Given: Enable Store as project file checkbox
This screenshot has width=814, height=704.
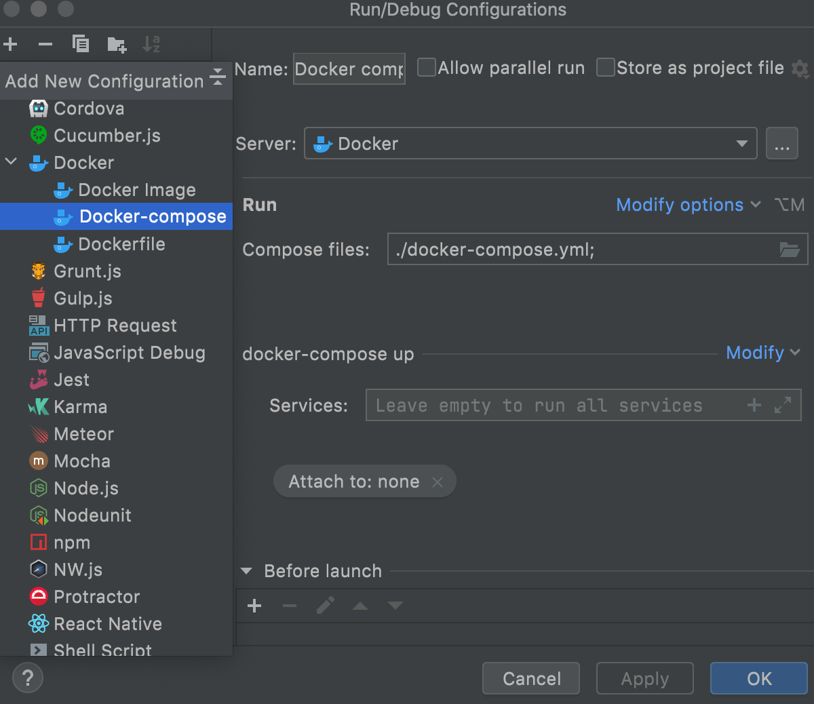Looking at the screenshot, I should pos(605,67).
